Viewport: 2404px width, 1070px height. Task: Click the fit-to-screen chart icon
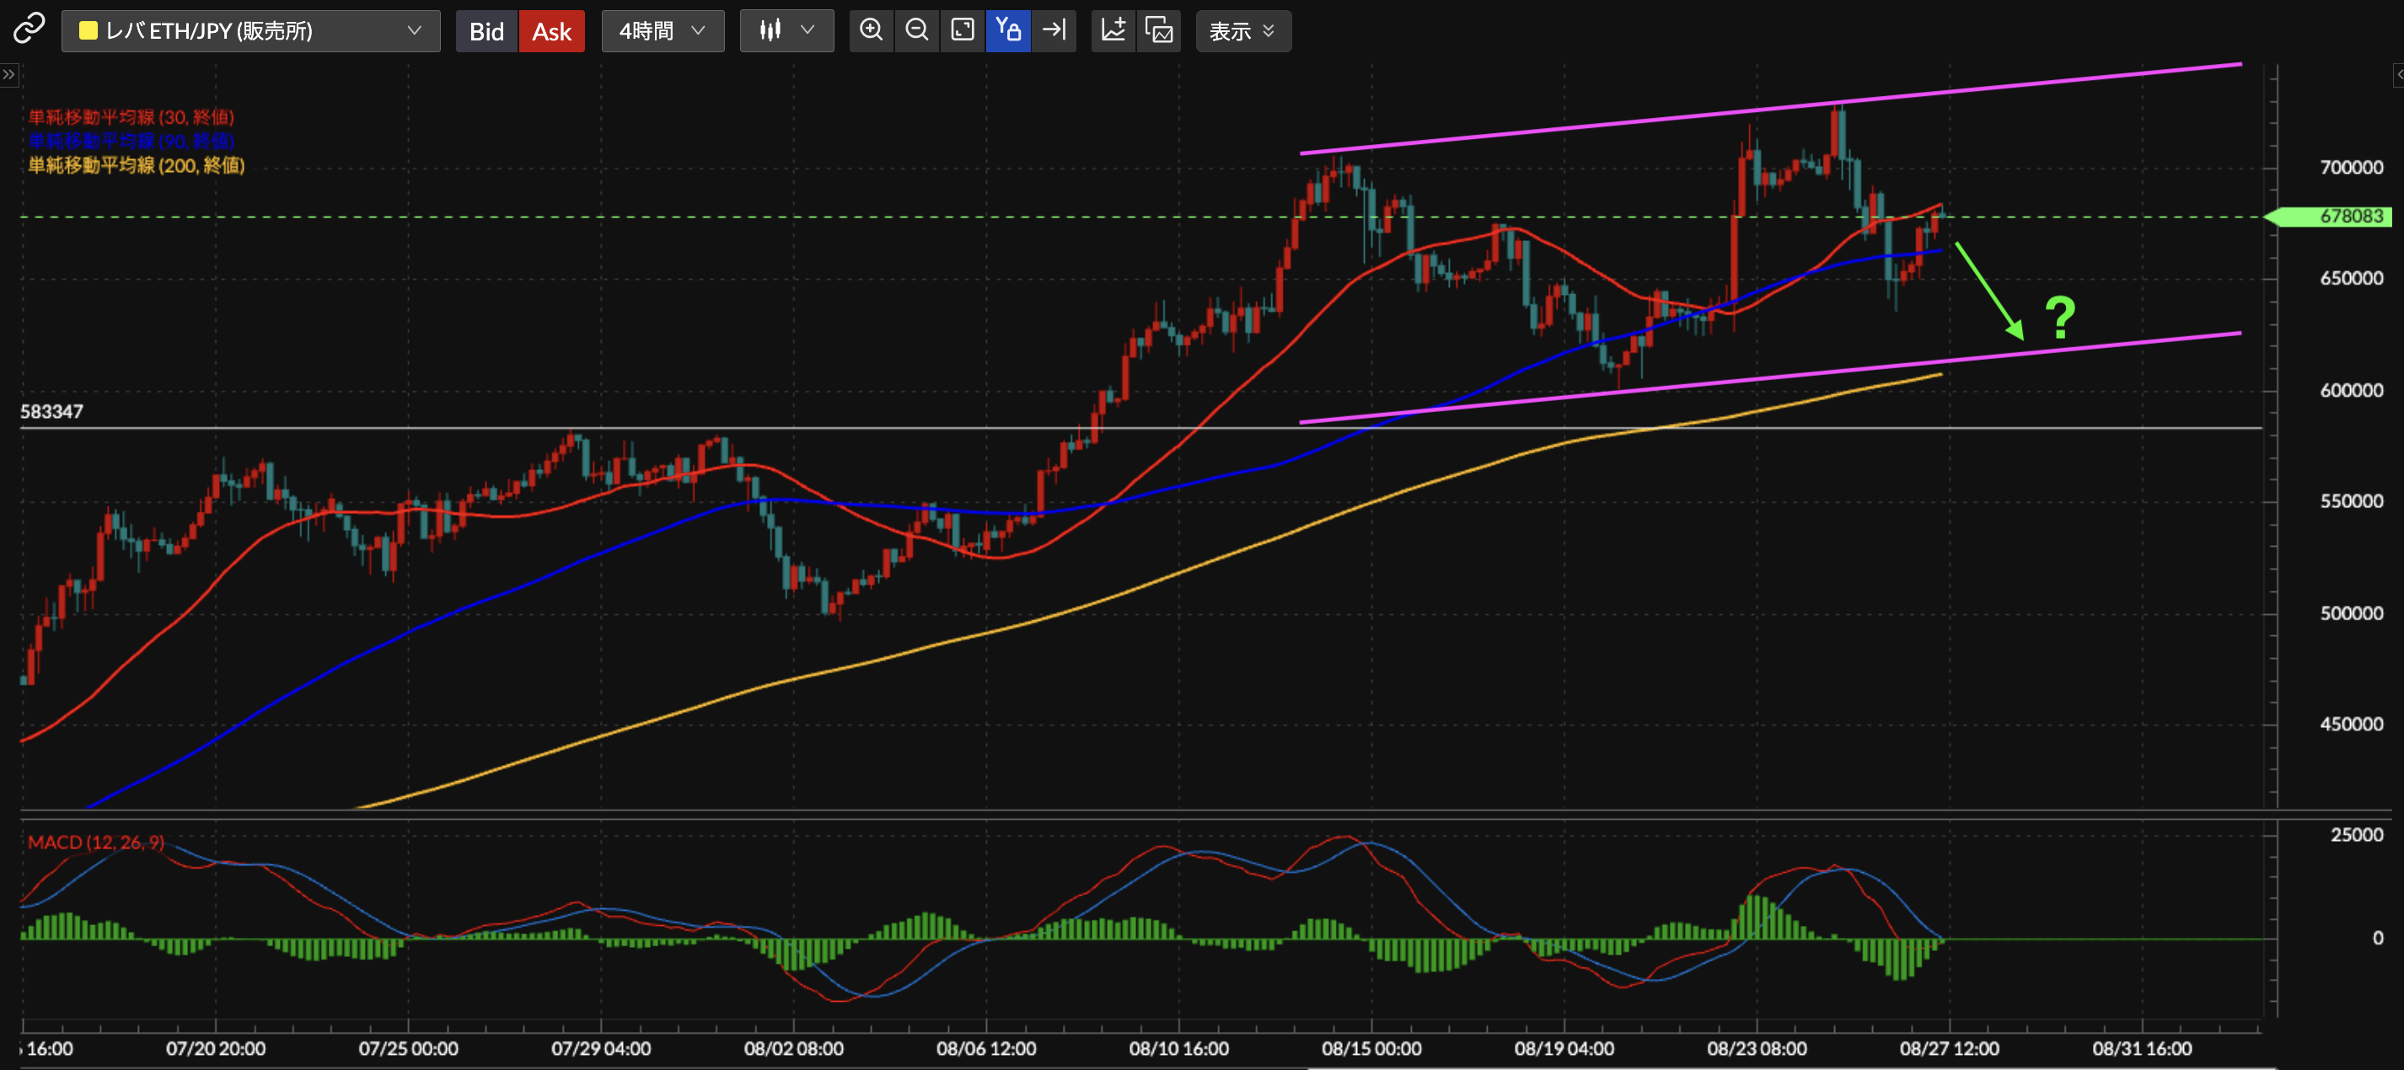pyautogui.click(x=962, y=31)
